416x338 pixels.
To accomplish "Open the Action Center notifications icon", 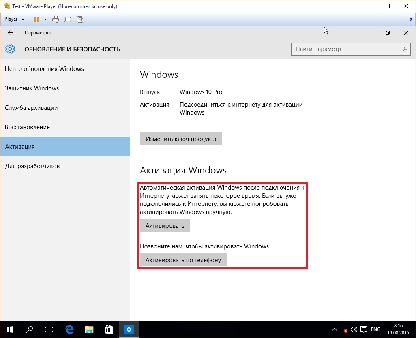I will tap(363, 329).
